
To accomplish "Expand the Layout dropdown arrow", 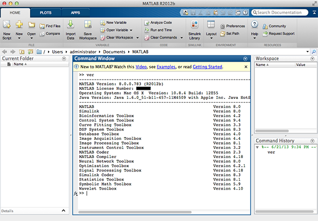I will 211,38.
